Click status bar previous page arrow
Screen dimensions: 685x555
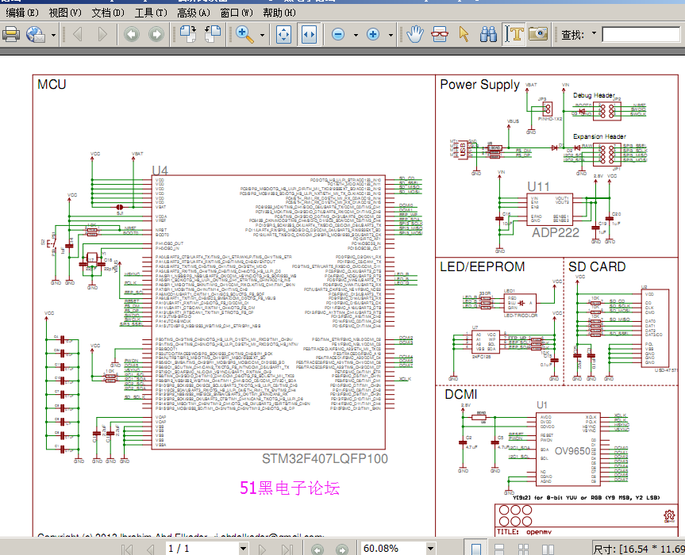(x=151, y=549)
